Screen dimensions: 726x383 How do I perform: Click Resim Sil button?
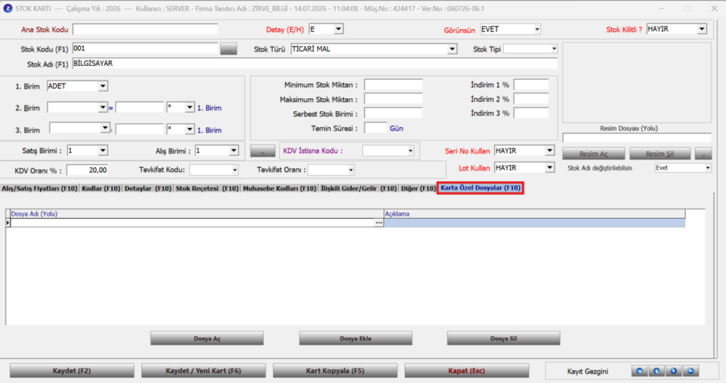click(x=660, y=154)
